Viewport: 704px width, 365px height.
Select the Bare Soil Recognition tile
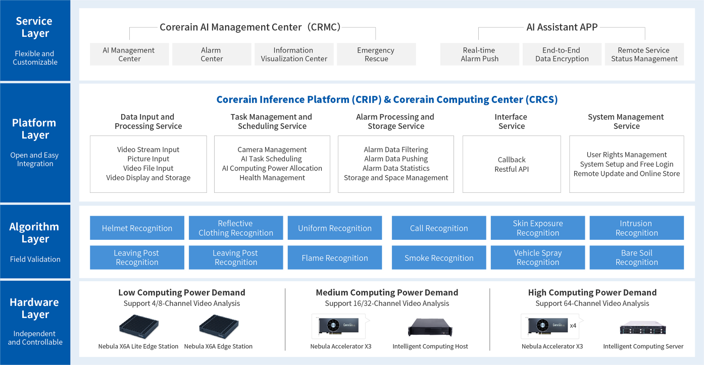click(637, 257)
